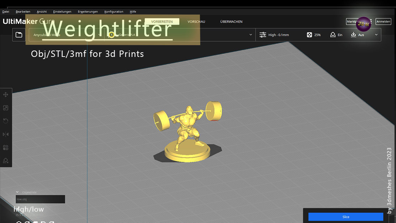Image resolution: width=396 pixels, height=223 pixels.
Task: Click the Anmelden sign-in button
Action: (x=383, y=22)
